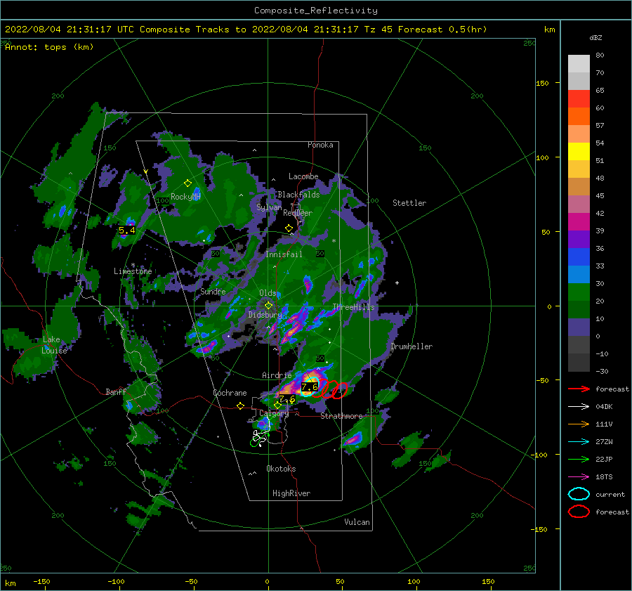Click the light gray swatch beside 80 dBZ
Viewport: 632px width, 591px height.
click(579, 63)
